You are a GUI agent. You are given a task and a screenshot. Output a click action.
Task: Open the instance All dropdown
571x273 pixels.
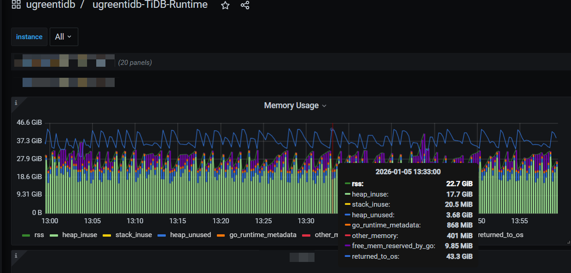(x=64, y=37)
